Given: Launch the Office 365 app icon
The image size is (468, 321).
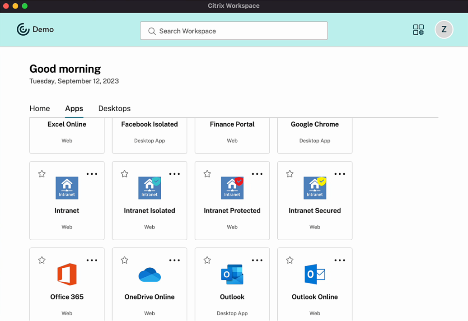Looking at the screenshot, I should point(67,274).
